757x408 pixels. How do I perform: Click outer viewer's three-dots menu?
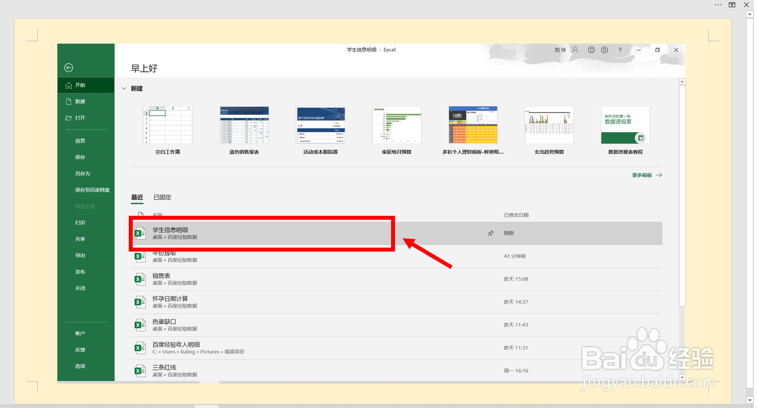(x=718, y=5)
